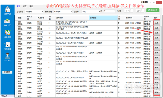The height and width of the screenshot is (98, 163).
Task: Select the commission cell showing 12
Action: pos(52,33)
